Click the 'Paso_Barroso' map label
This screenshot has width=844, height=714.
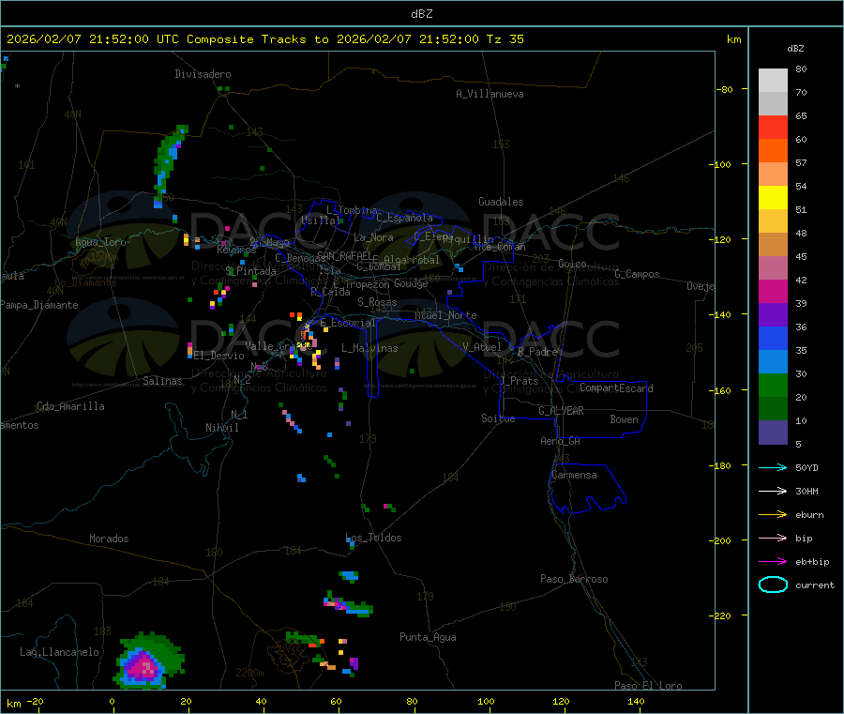point(574,579)
